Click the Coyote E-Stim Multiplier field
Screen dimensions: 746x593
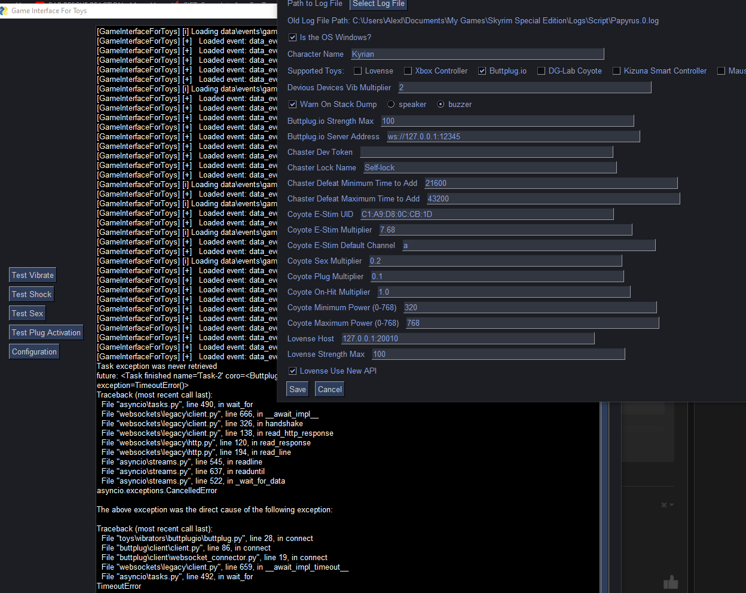click(x=506, y=230)
